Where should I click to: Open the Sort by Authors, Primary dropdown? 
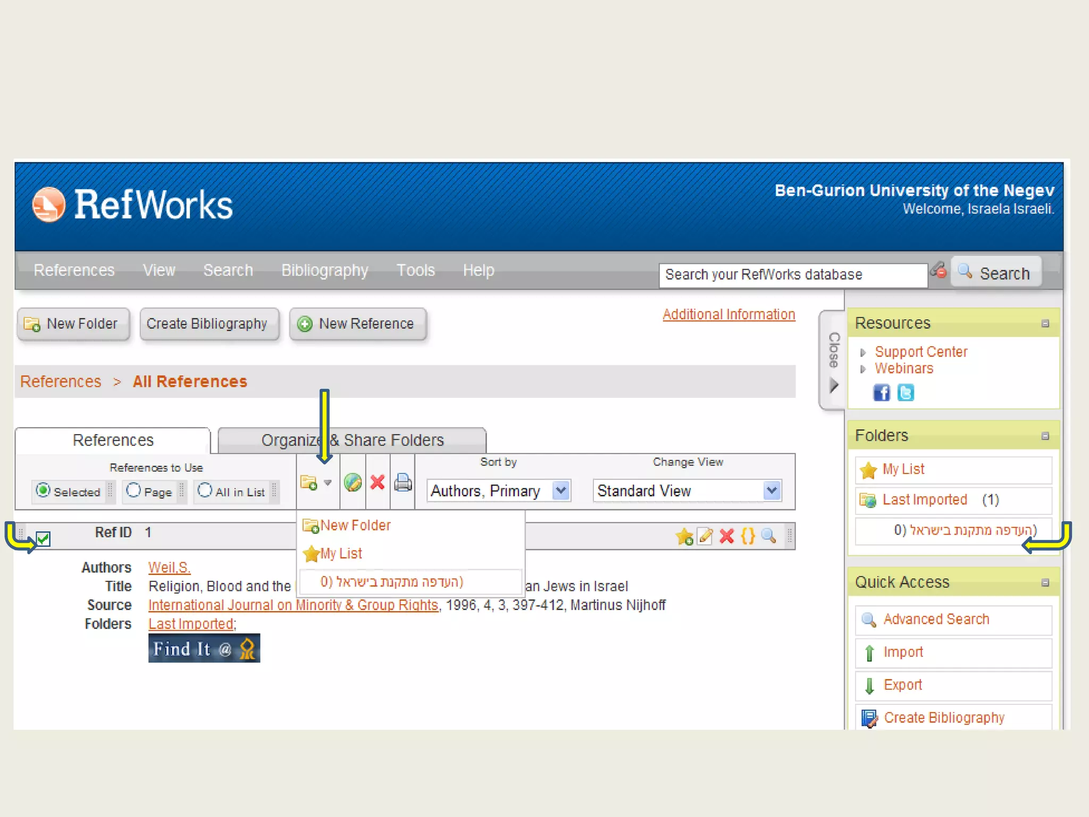(560, 490)
